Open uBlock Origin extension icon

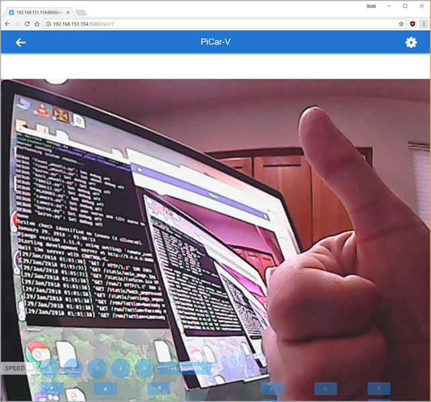click(x=412, y=24)
